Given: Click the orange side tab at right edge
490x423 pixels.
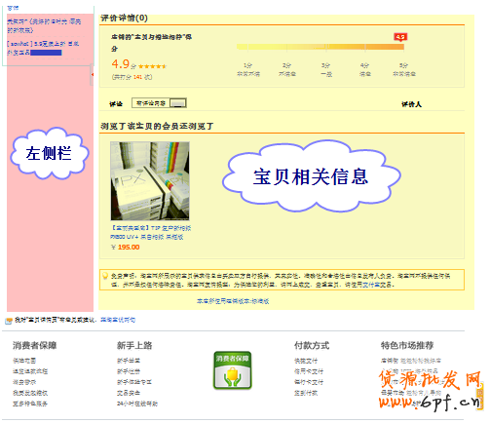Looking at the screenshot, I should point(480,397).
